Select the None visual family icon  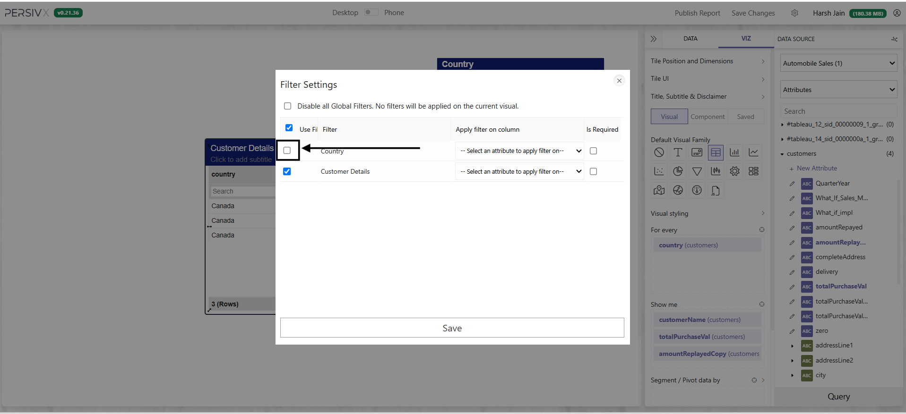tap(659, 152)
